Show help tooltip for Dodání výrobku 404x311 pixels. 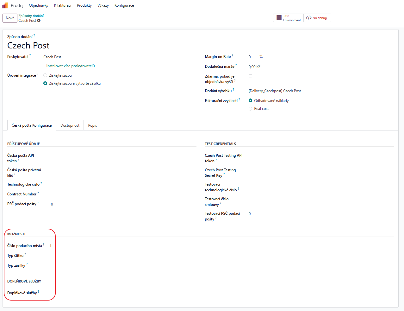[233, 90]
